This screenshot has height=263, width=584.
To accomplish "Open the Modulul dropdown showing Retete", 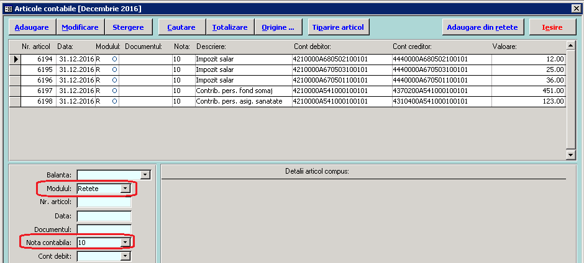I will tap(125, 189).
